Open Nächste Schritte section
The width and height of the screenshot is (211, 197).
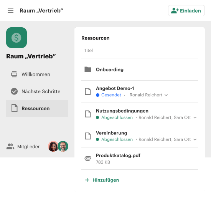(37, 91)
